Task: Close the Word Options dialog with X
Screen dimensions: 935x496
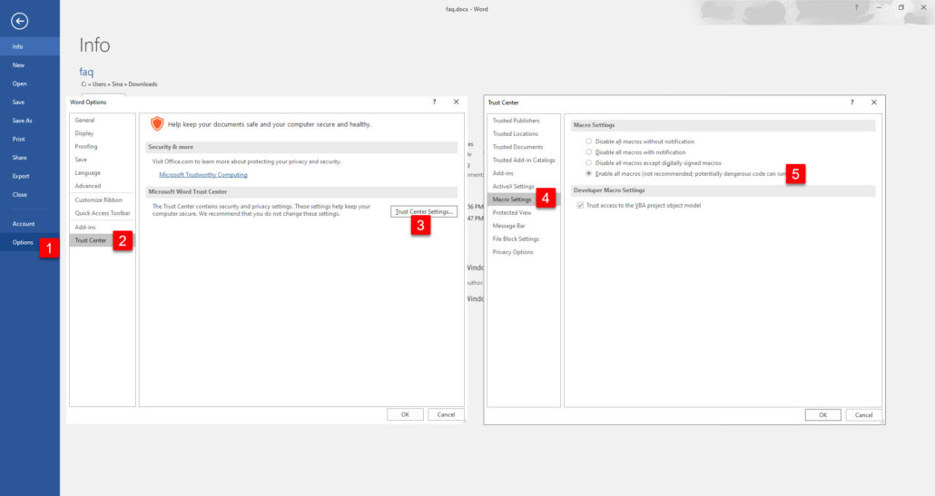Action: click(x=456, y=102)
